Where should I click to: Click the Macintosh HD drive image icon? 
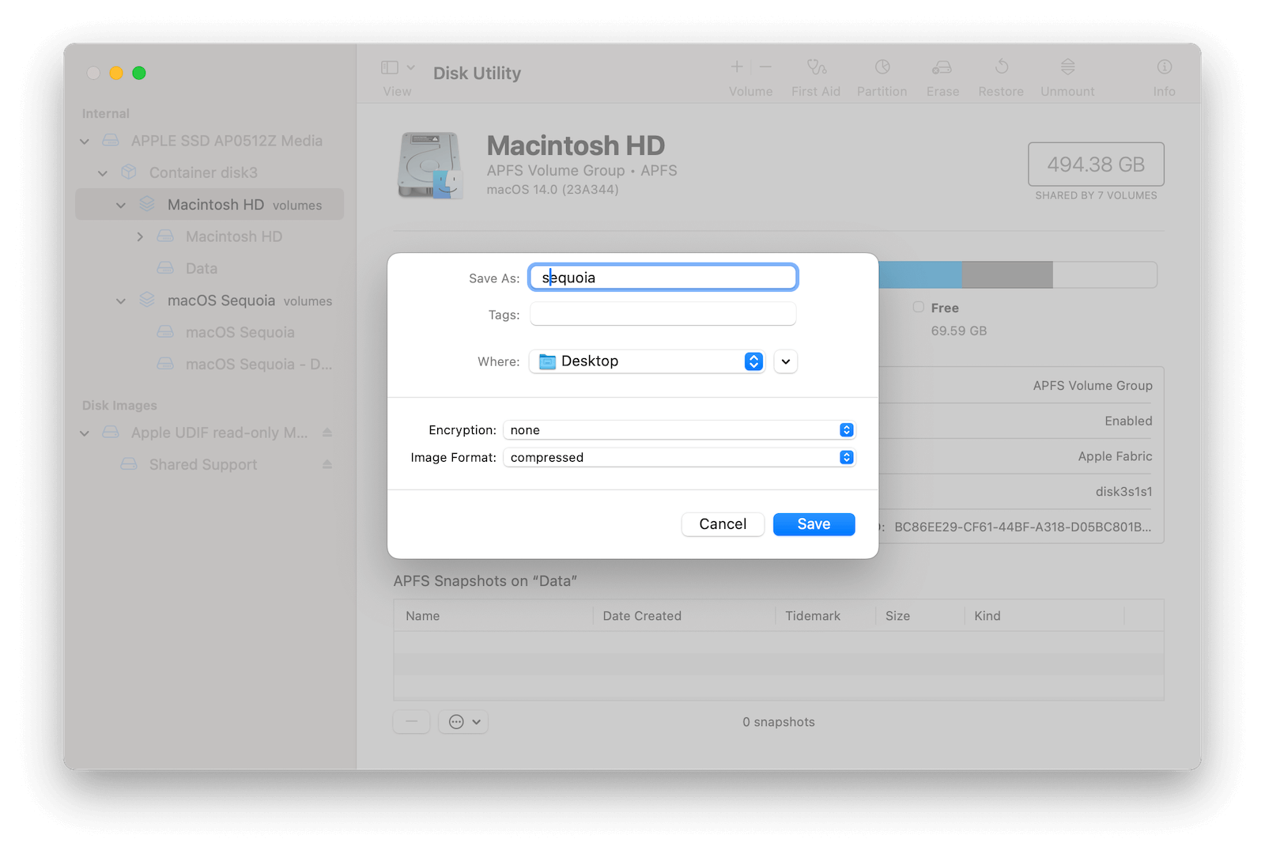tap(429, 165)
